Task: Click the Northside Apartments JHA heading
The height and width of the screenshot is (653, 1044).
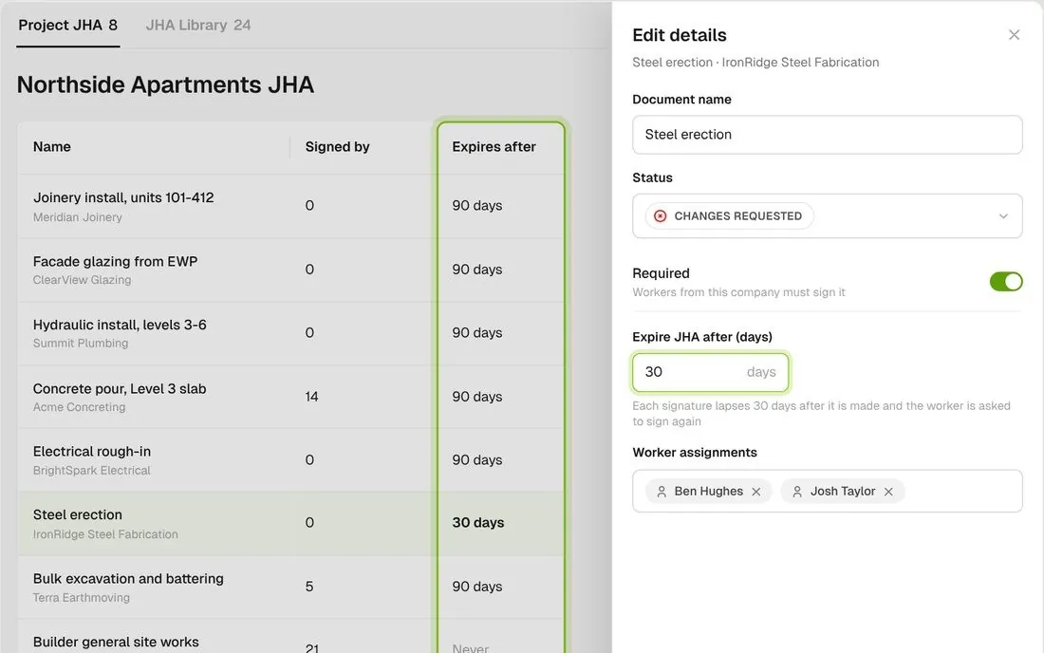Action: [x=165, y=85]
